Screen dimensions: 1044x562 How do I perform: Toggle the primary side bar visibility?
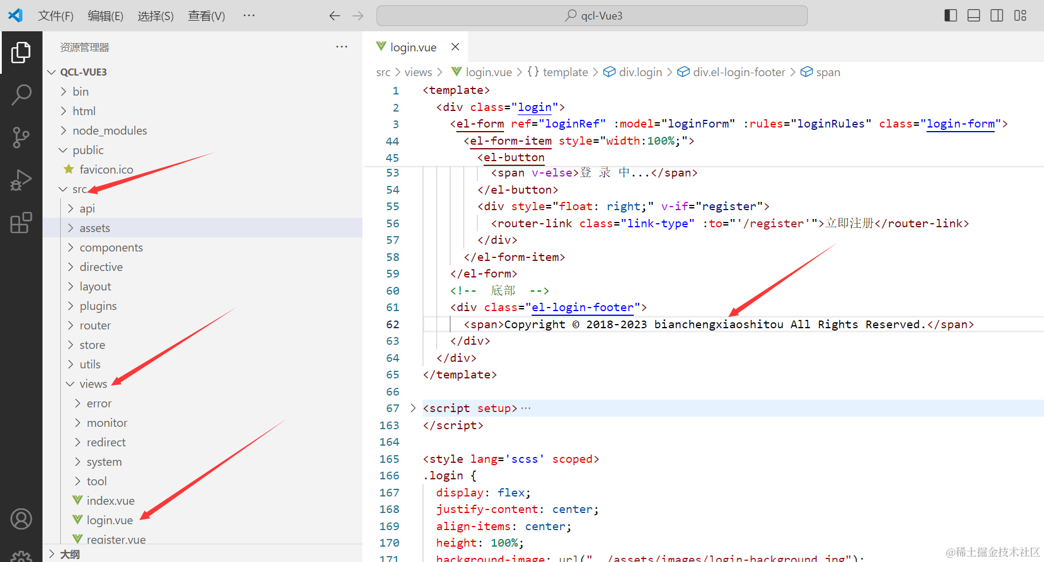tap(951, 15)
